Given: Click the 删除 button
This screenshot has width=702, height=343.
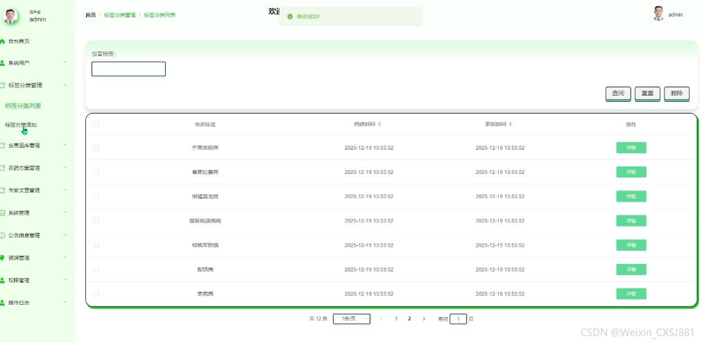Looking at the screenshot, I should coord(676,94).
